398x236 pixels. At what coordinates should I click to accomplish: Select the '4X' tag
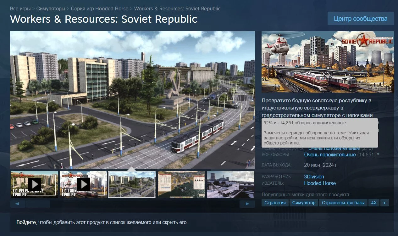tap(374, 203)
